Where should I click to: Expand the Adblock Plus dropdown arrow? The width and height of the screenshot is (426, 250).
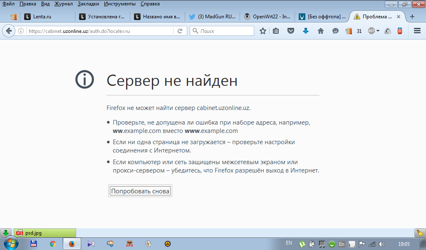click(x=378, y=31)
